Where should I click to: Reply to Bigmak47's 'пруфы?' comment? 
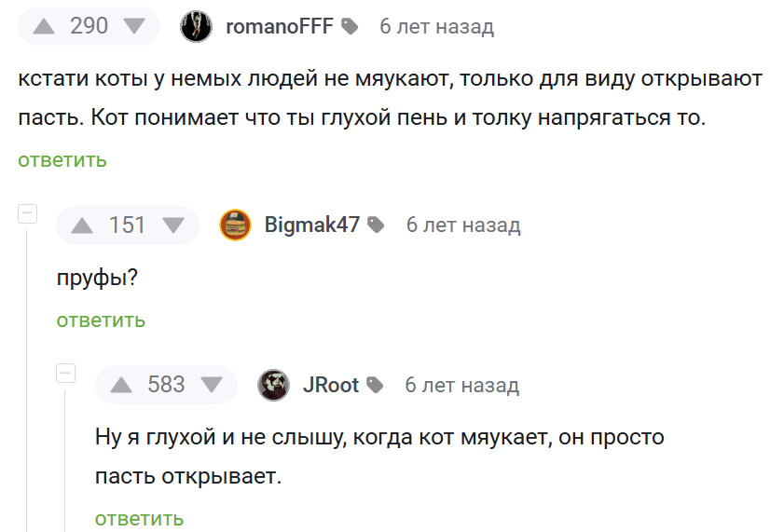[101, 321]
